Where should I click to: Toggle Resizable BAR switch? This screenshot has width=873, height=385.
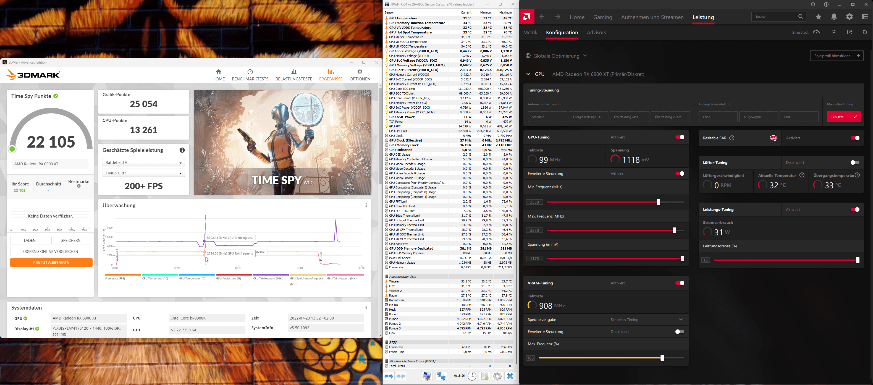pos(855,138)
